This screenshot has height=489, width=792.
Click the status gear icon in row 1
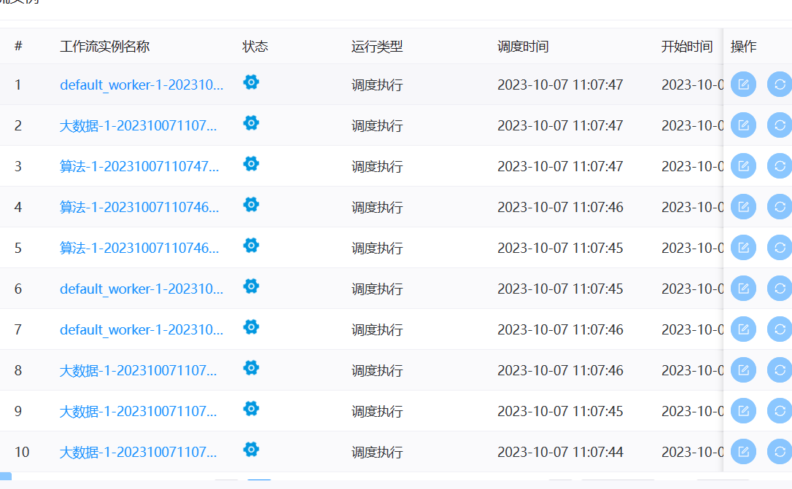pyautogui.click(x=251, y=82)
